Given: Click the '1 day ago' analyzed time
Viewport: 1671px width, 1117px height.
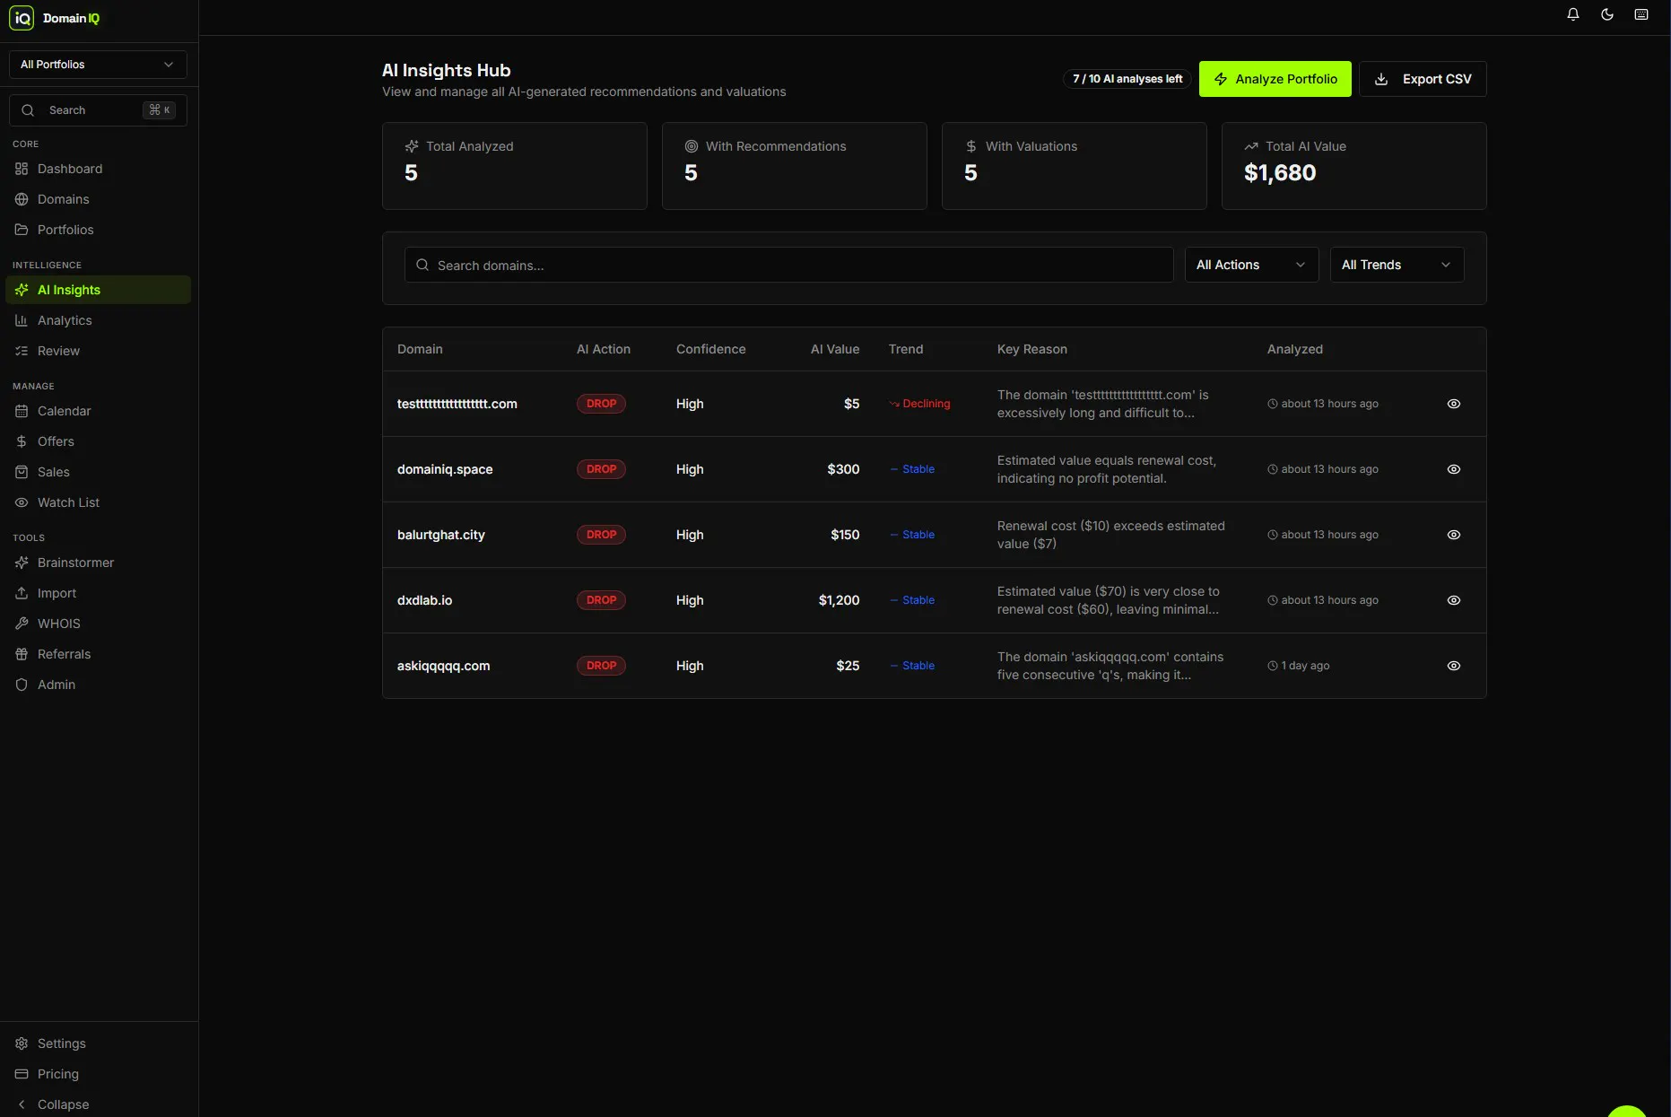Looking at the screenshot, I should click(x=1299, y=666).
